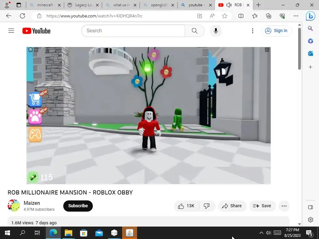Go to YouTube home via logo

(36, 31)
